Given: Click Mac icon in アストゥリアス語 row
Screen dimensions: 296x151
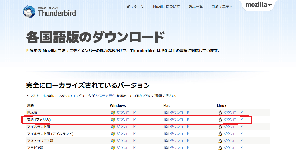Looking at the screenshot, I should [166, 141].
